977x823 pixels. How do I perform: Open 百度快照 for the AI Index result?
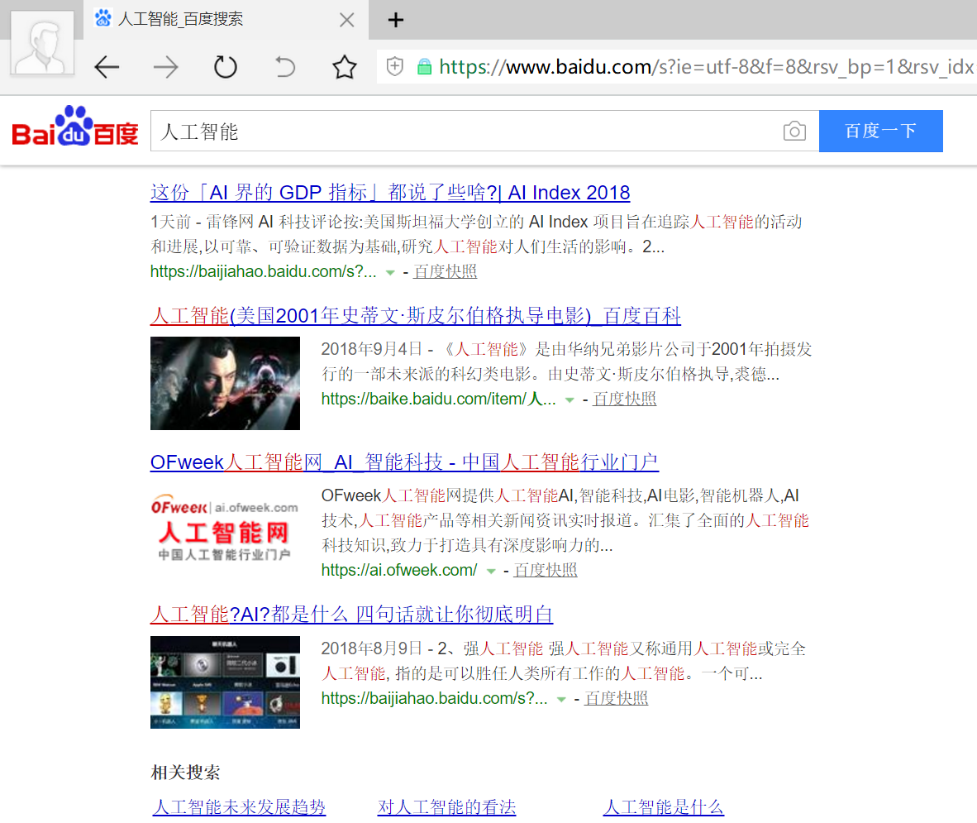point(445,271)
